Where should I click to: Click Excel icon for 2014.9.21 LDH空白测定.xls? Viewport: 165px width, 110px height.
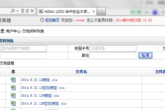13,103
